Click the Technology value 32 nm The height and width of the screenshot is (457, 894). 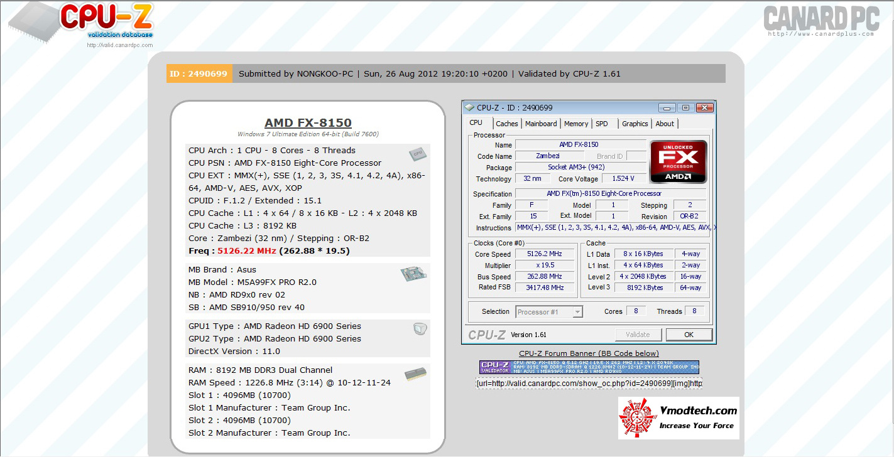coord(533,179)
